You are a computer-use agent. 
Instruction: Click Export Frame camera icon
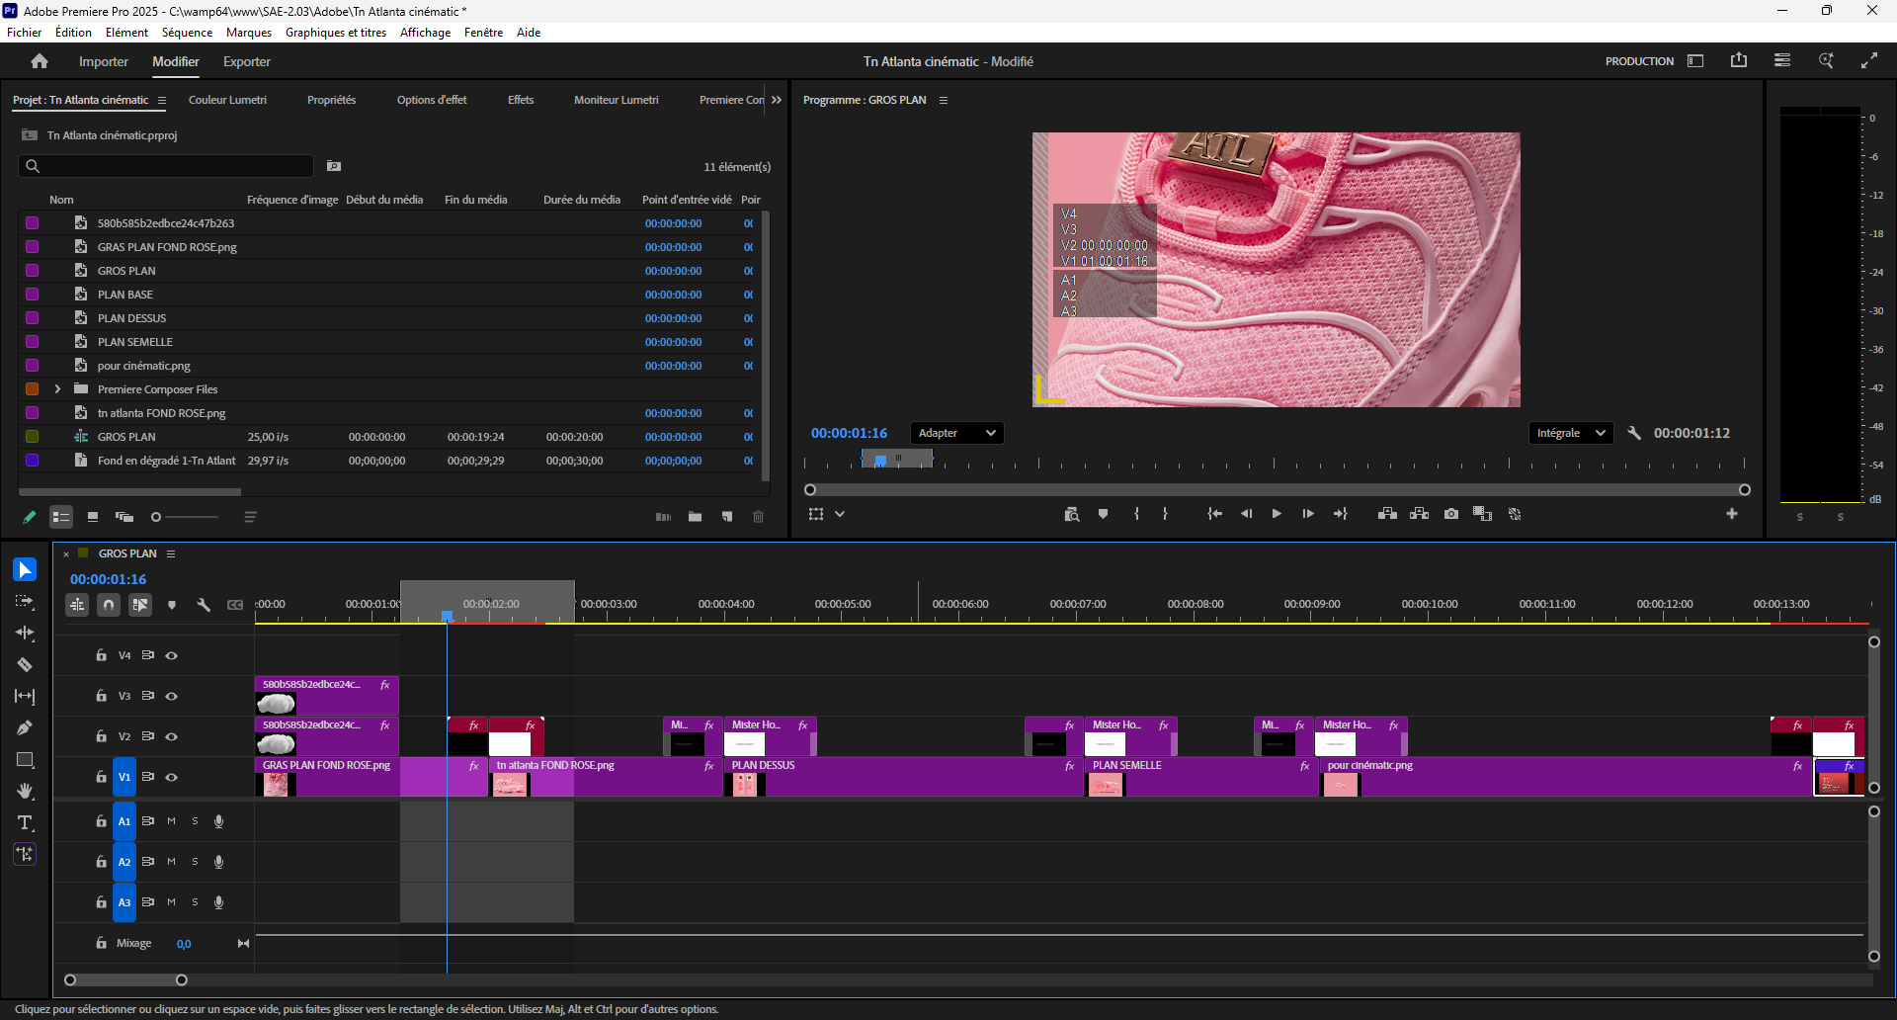click(x=1451, y=514)
